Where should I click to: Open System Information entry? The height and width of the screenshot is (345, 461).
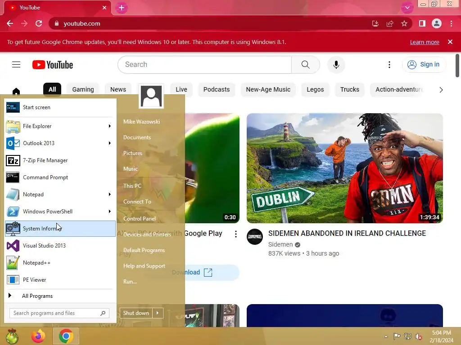point(60,229)
